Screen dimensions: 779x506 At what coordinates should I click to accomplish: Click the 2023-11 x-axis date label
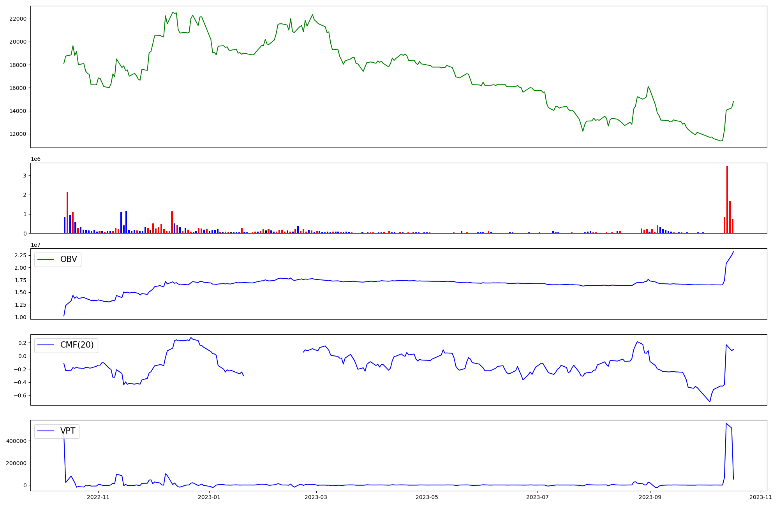click(x=761, y=497)
